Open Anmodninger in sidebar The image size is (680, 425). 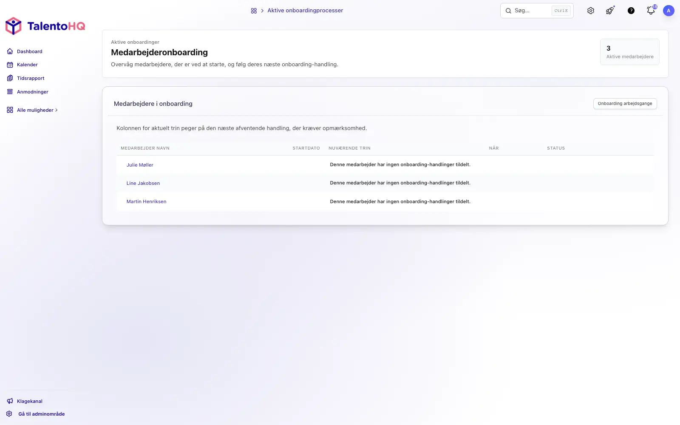tap(33, 92)
